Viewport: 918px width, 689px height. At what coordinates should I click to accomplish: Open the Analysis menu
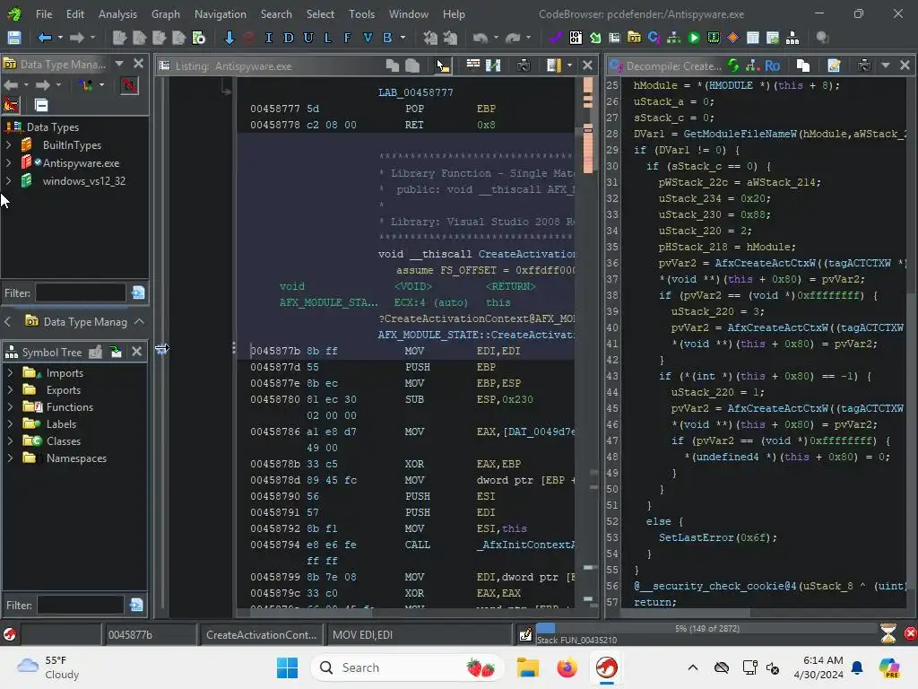click(x=117, y=14)
